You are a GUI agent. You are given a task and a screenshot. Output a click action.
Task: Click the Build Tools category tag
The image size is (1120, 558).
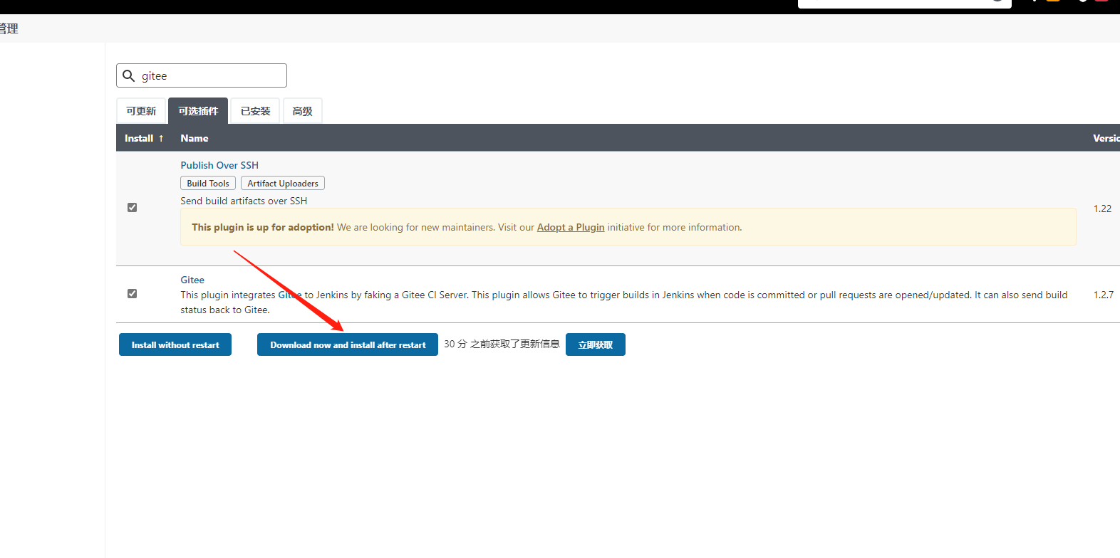(208, 184)
